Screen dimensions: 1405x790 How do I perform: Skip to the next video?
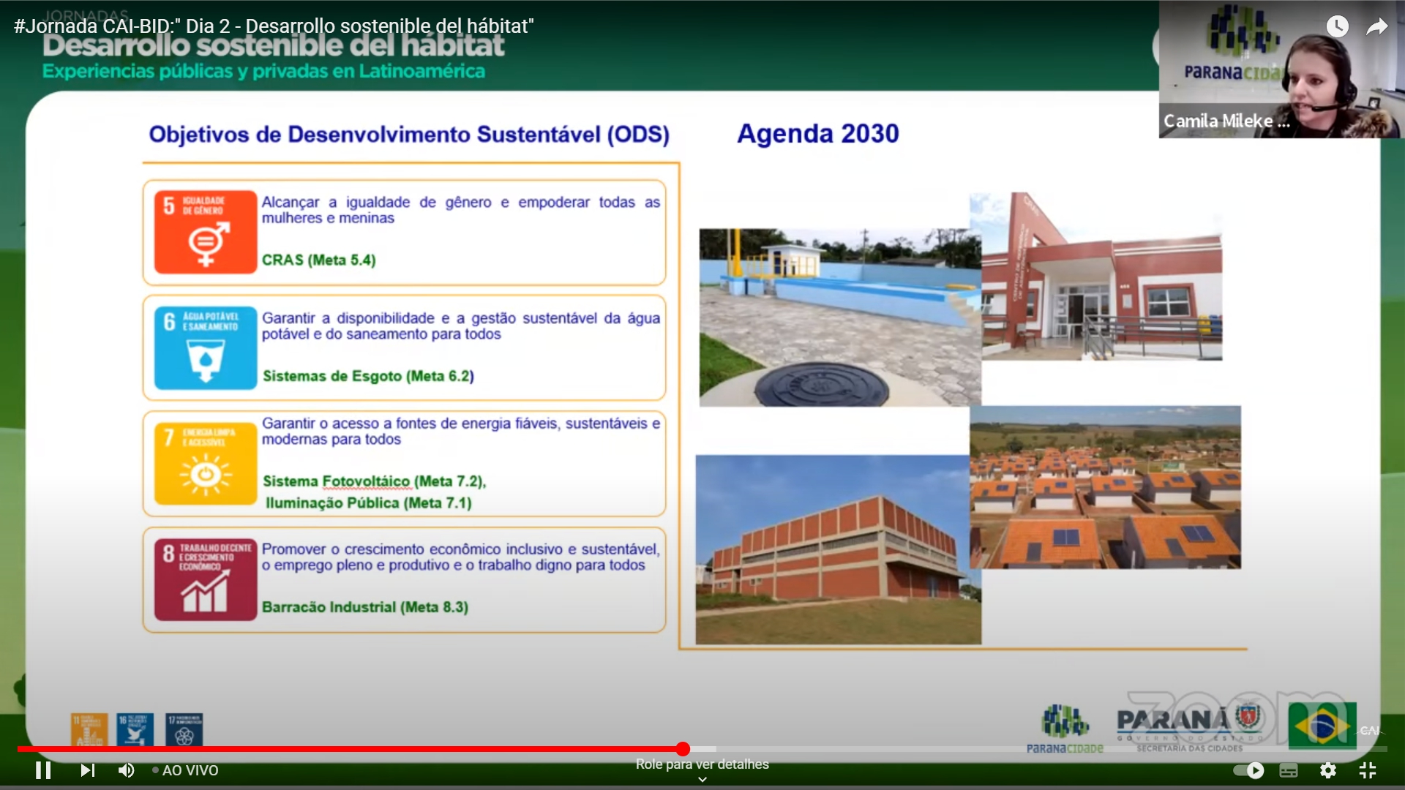87,770
